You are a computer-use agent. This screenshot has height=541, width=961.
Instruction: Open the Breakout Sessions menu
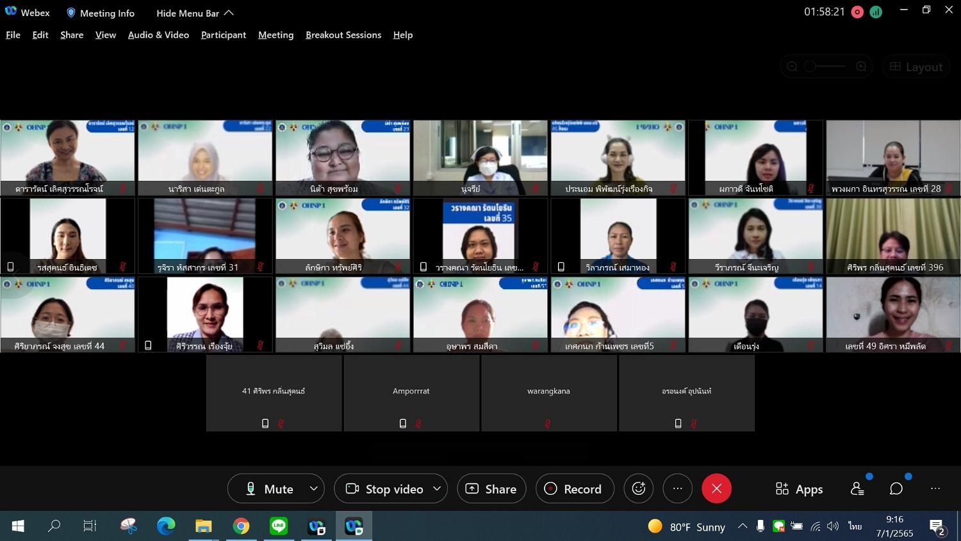343,35
